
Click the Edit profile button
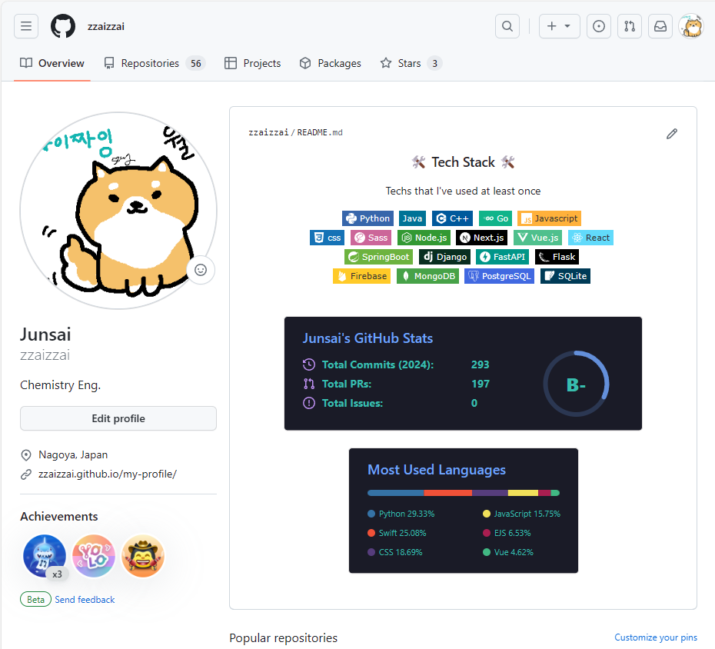coord(118,418)
